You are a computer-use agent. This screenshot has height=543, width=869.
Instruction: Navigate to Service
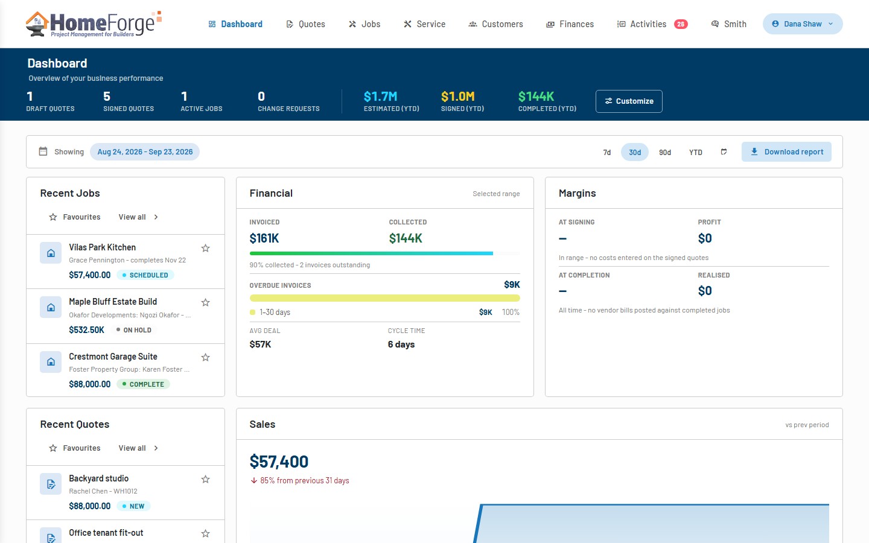(x=425, y=24)
